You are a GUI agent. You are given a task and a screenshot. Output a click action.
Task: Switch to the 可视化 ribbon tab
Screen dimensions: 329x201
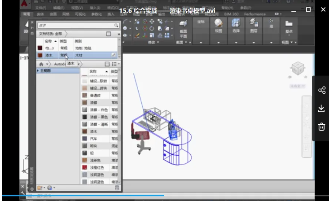point(80,14)
